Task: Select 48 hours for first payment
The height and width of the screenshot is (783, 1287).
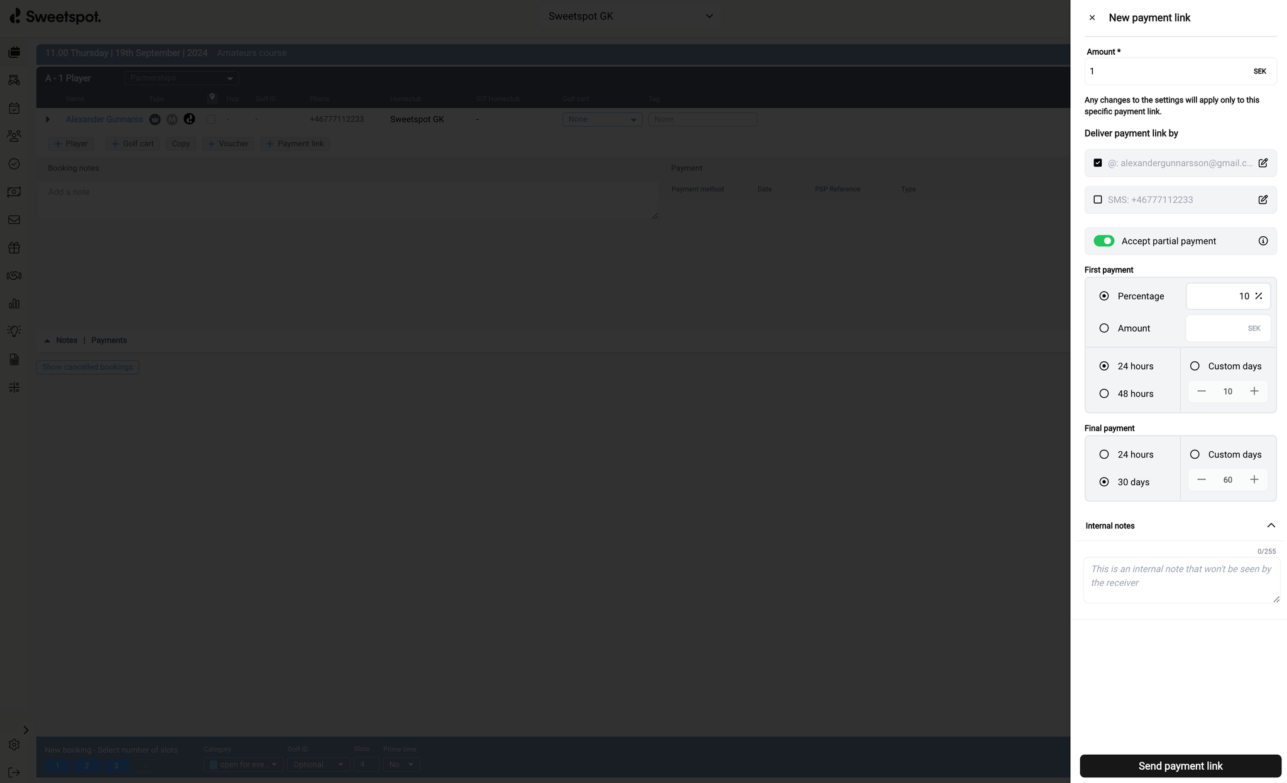Action: [x=1104, y=394]
